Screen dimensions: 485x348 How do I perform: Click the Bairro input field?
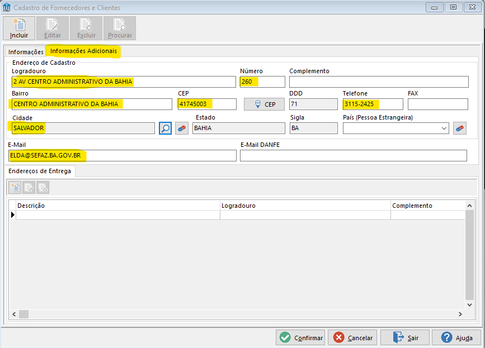tap(92, 104)
